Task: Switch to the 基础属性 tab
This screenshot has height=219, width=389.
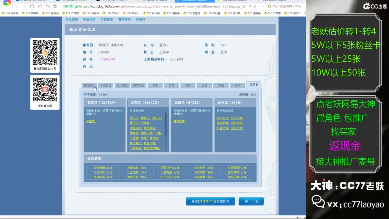Action: (89, 85)
